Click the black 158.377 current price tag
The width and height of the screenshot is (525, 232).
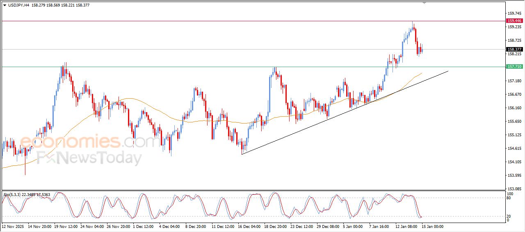coord(514,50)
